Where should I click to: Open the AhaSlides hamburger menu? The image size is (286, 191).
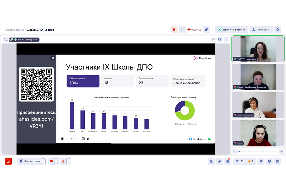(x=62, y=139)
